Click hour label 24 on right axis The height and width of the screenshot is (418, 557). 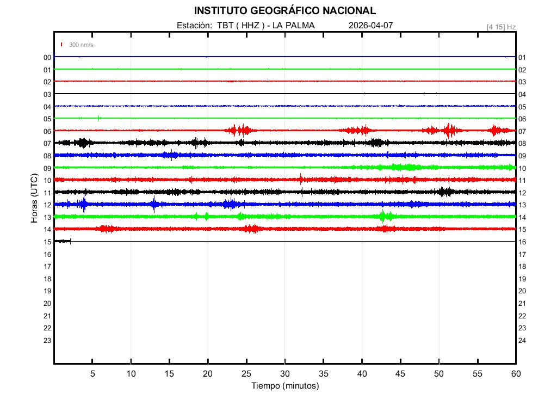tap(522, 340)
